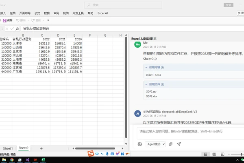Click the paperclip attach file icon
Viewport: 244px width, 163px height.
click(170, 144)
